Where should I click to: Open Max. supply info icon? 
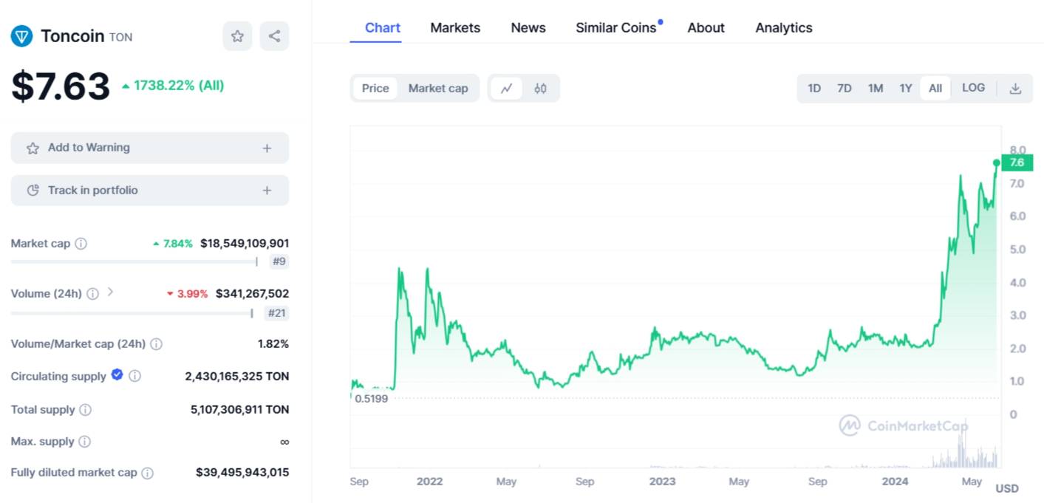click(85, 442)
